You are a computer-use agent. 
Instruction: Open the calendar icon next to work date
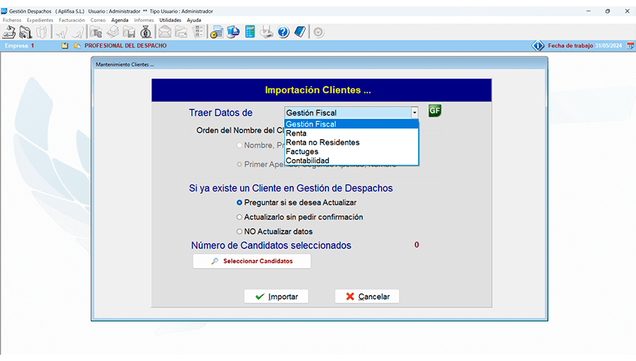(x=630, y=45)
